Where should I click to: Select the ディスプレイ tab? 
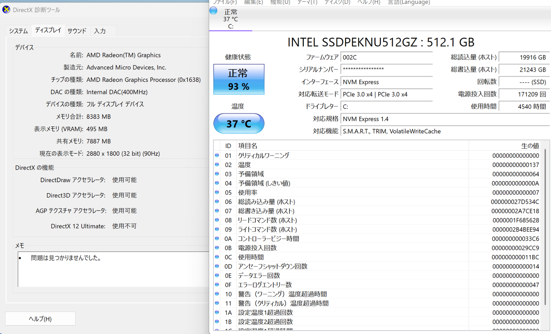pos(48,30)
